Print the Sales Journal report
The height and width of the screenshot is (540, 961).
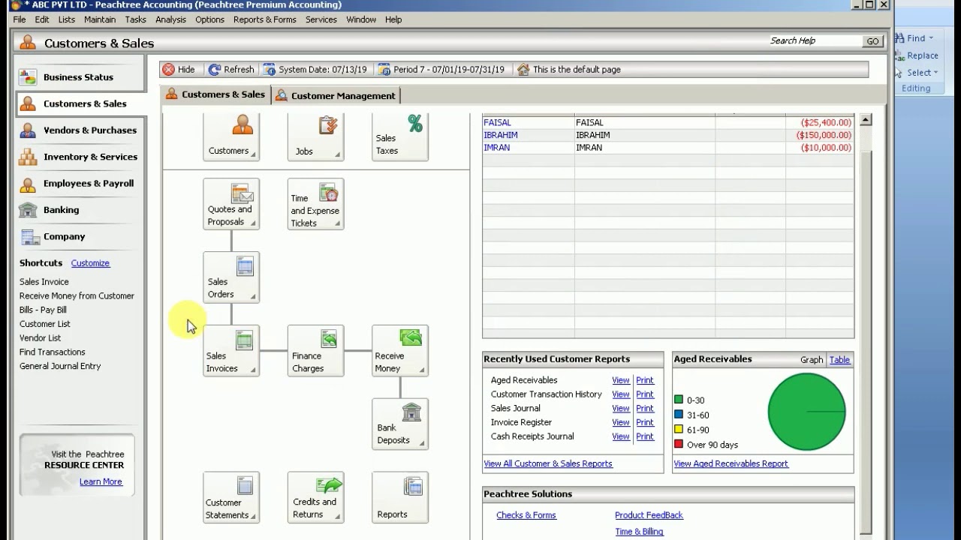(x=645, y=409)
